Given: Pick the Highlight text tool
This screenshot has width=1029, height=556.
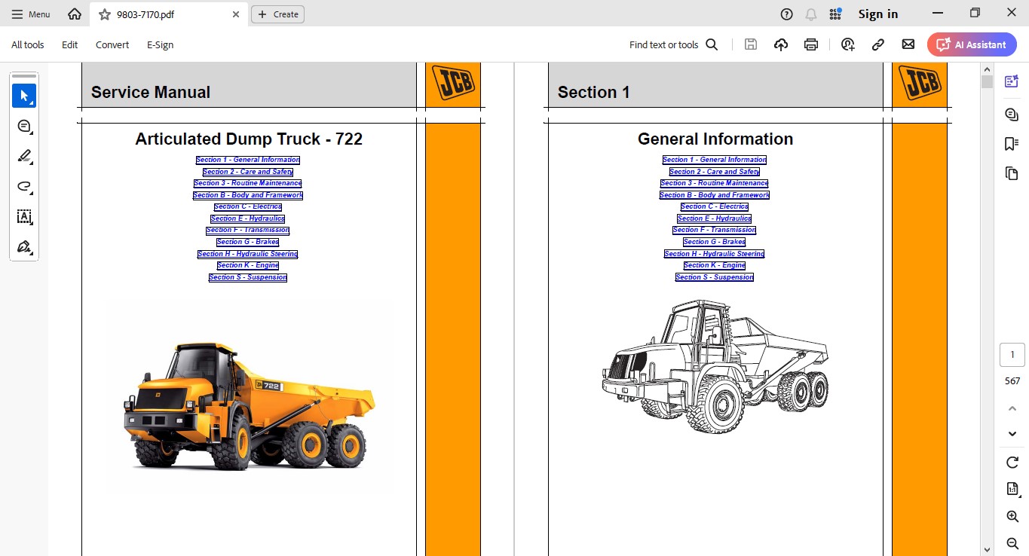Looking at the screenshot, I should 23,156.
